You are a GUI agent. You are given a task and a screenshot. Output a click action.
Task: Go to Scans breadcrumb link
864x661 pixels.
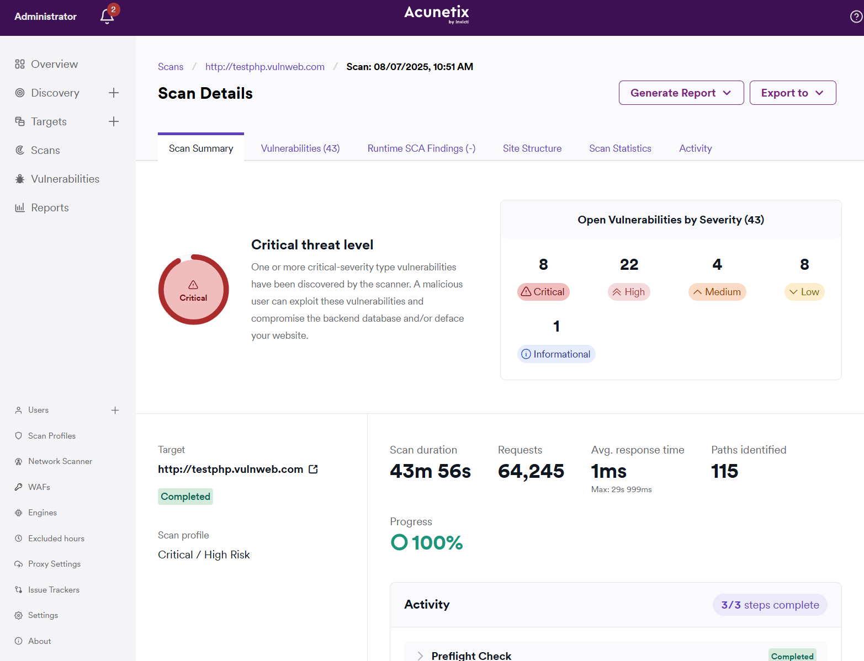(x=171, y=67)
